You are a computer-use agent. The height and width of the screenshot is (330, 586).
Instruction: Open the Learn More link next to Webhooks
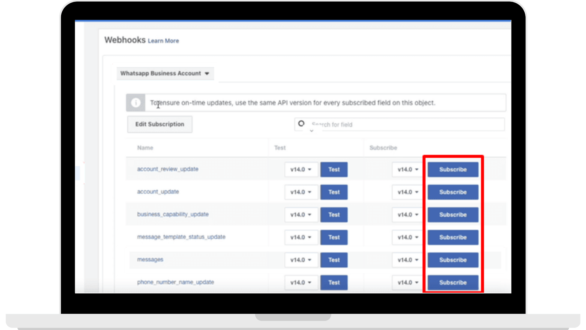tap(163, 40)
